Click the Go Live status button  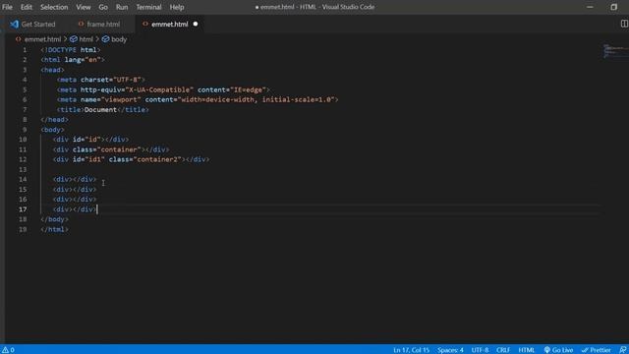tap(558, 350)
